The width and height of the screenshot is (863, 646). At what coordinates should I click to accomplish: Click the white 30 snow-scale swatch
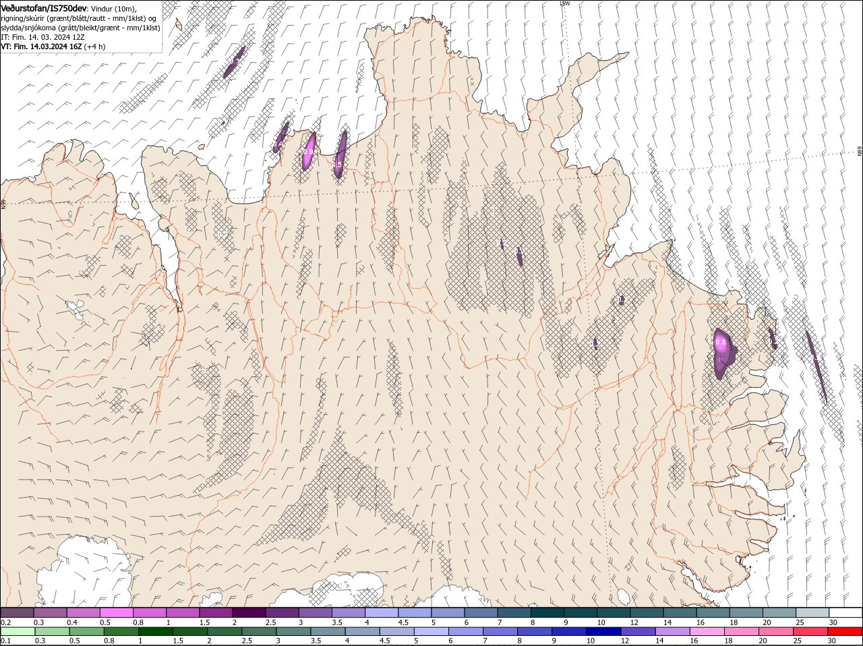tap(845, 612)
